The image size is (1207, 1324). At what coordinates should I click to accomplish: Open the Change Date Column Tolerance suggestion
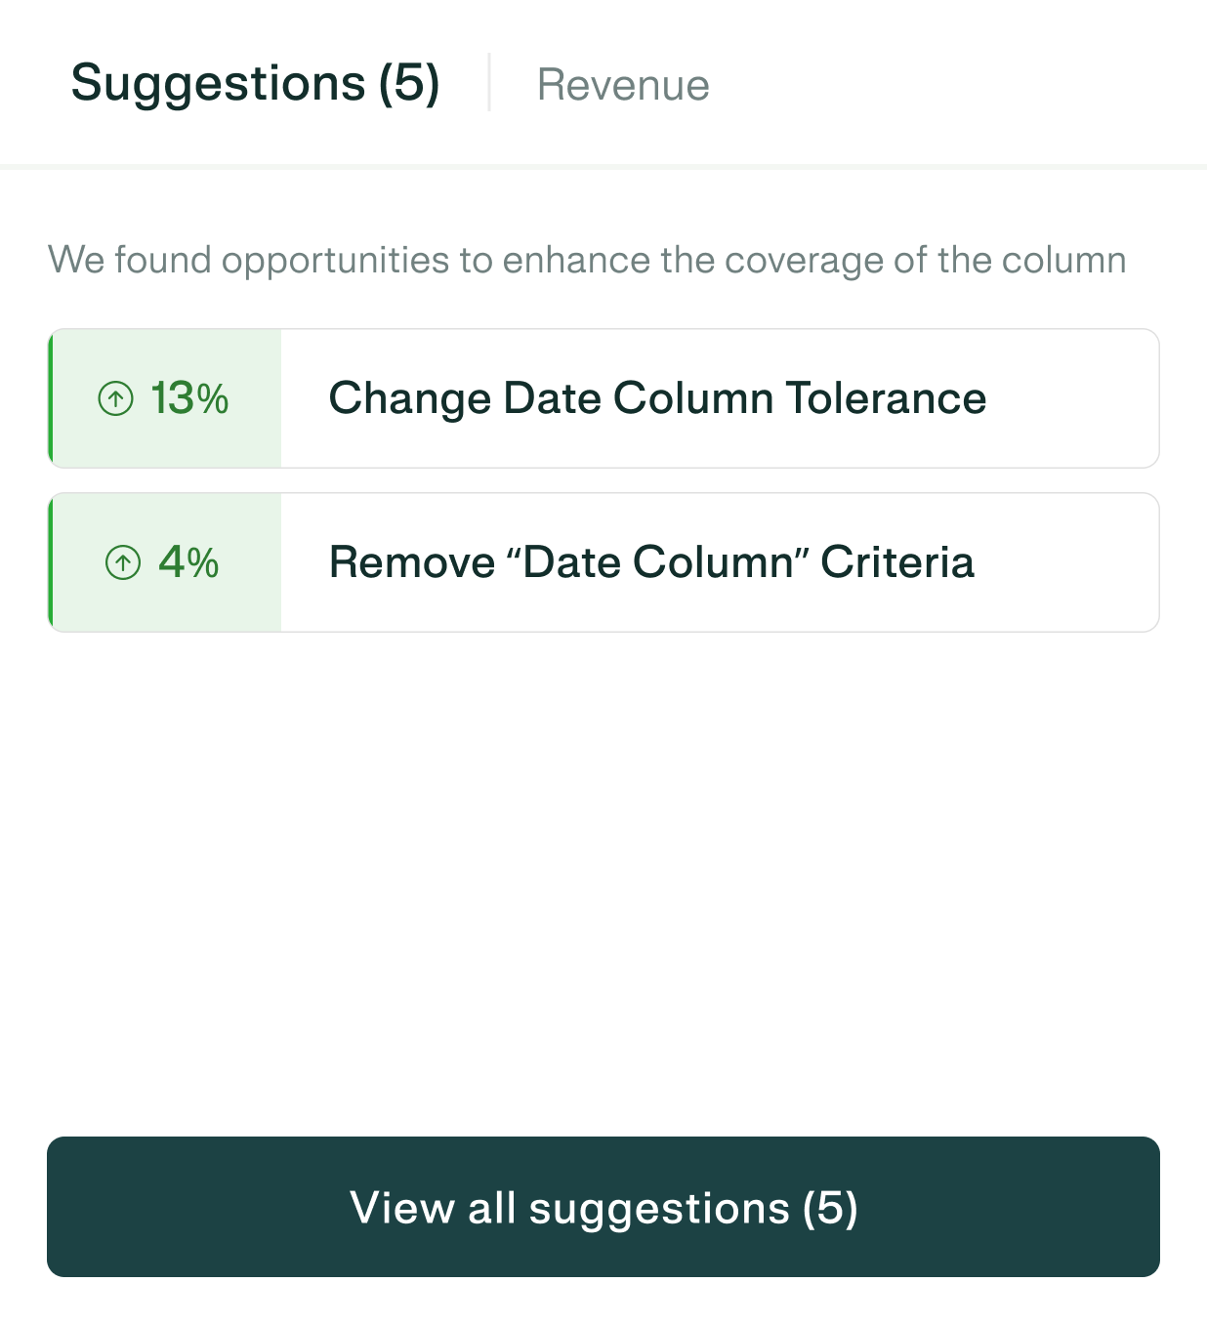[656, 398]
